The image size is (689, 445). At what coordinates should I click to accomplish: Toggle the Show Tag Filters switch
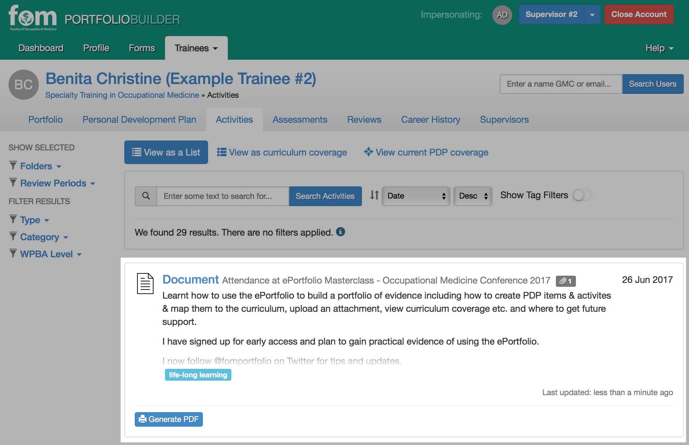(582, 195)
